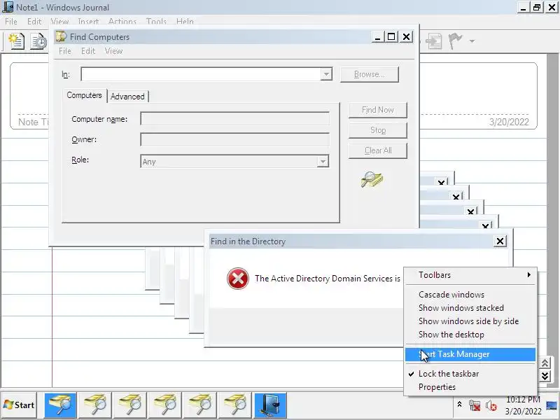Click the magnifier search animation icon

point(372,179)
